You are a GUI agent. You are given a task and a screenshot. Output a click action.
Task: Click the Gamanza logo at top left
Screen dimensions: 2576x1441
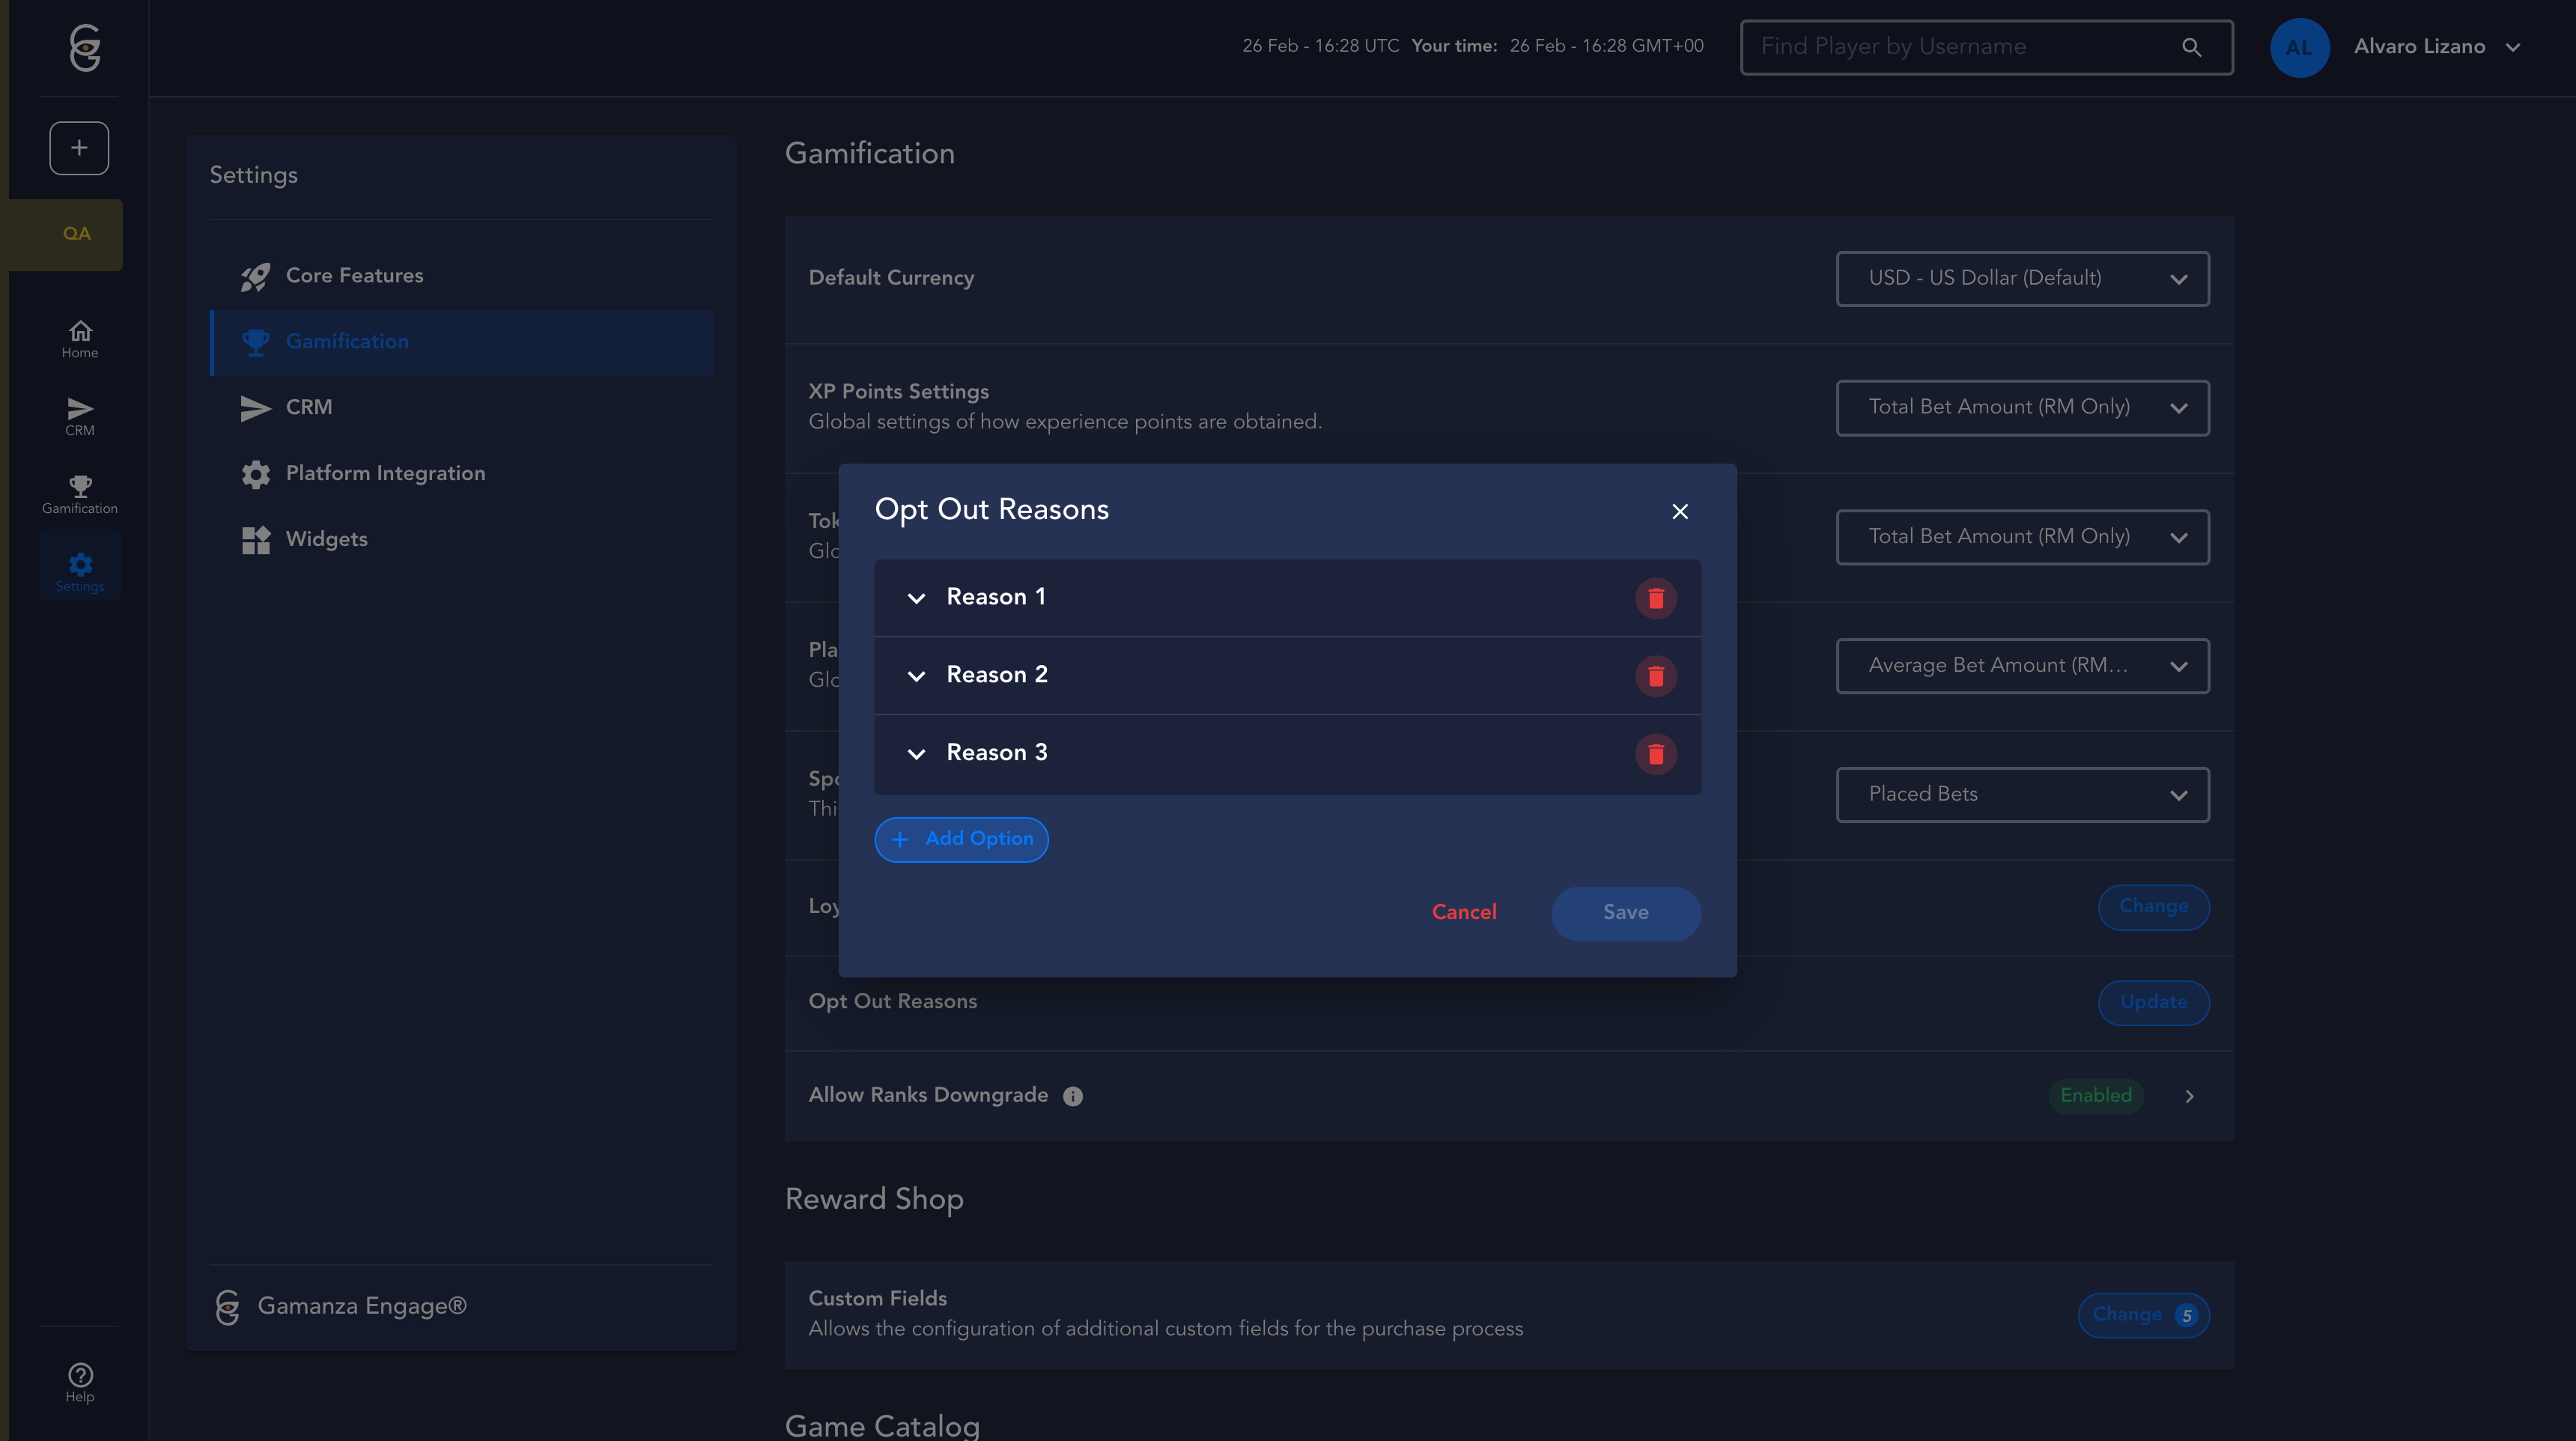(x=85, y=47)
